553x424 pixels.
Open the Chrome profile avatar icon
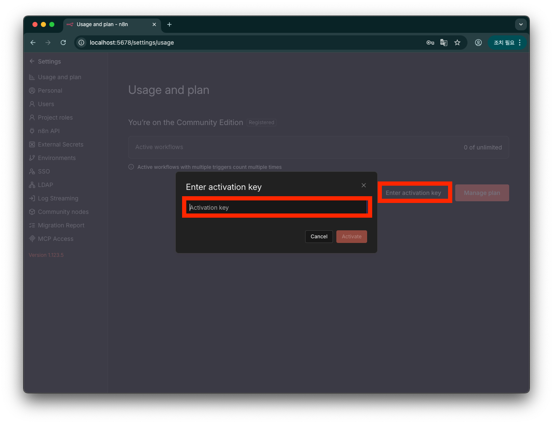point(478,43)
